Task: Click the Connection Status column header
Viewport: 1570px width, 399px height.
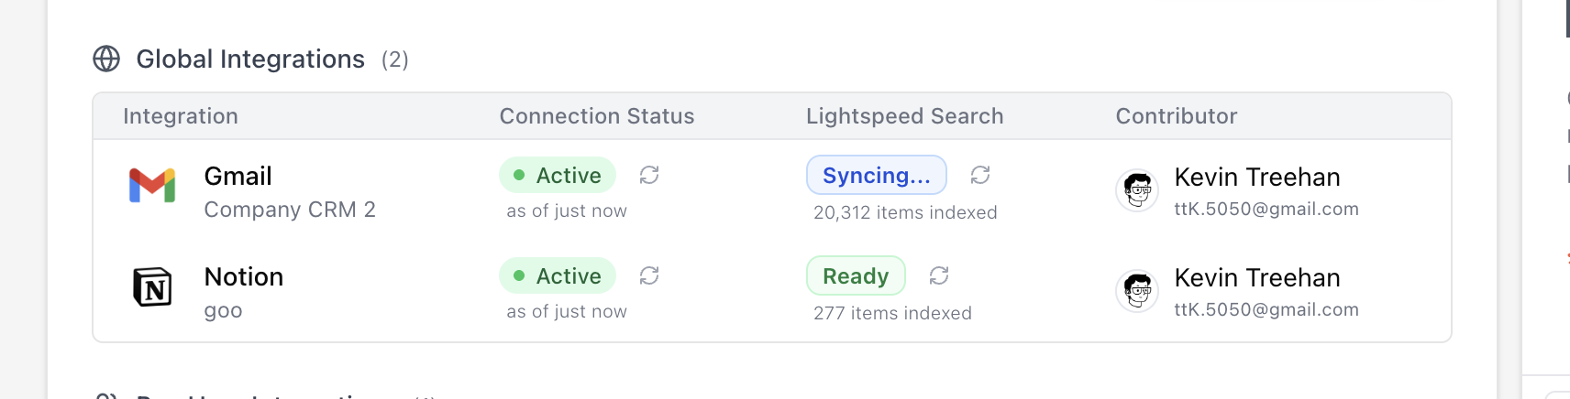Action: [596, 116]
